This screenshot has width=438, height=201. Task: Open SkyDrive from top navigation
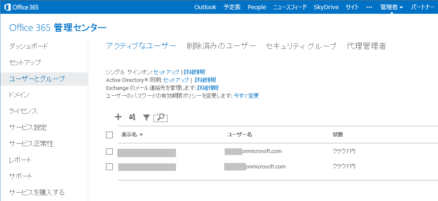(326, 7)
